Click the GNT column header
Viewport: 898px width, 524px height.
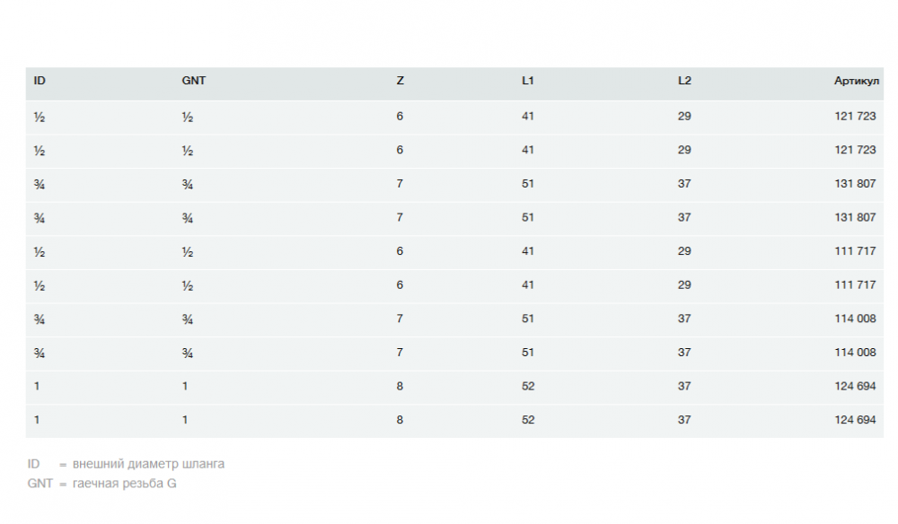click(193, 81)
